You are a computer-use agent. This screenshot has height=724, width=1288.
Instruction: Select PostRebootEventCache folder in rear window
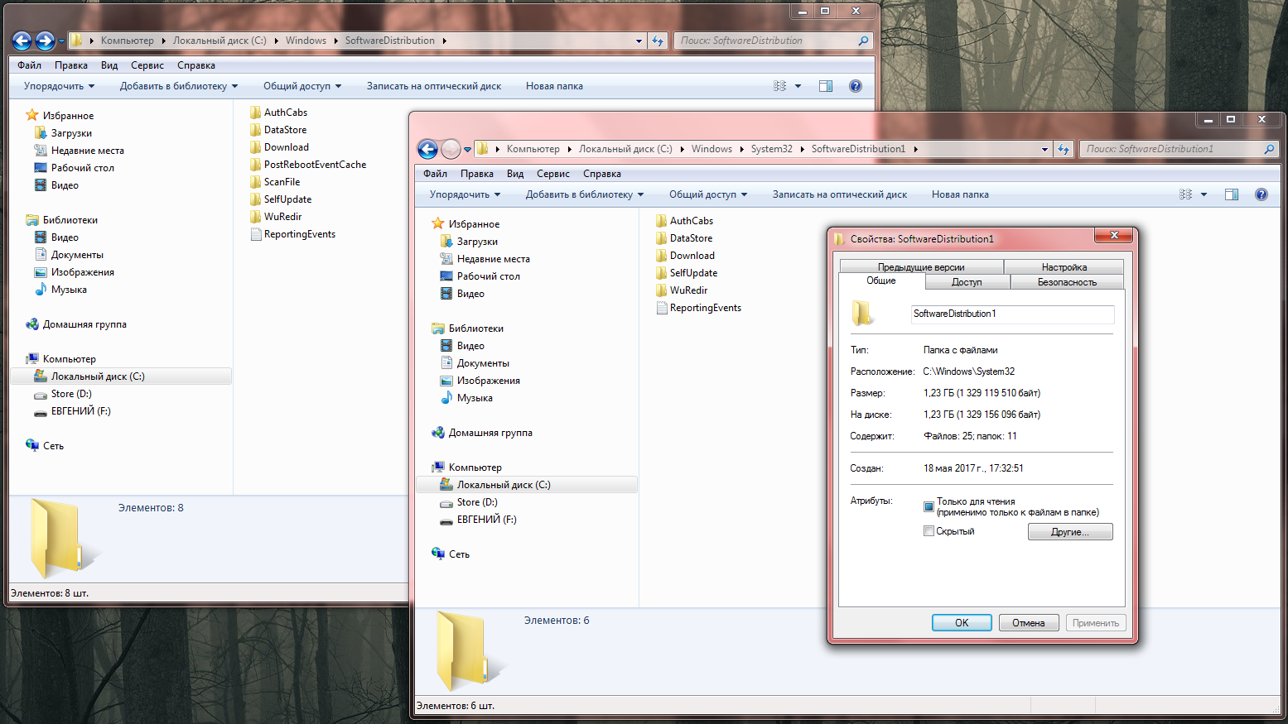pos(308,165)
